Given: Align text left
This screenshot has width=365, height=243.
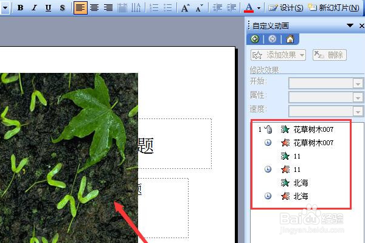Looking at the screenshot, I should point(80,8).
